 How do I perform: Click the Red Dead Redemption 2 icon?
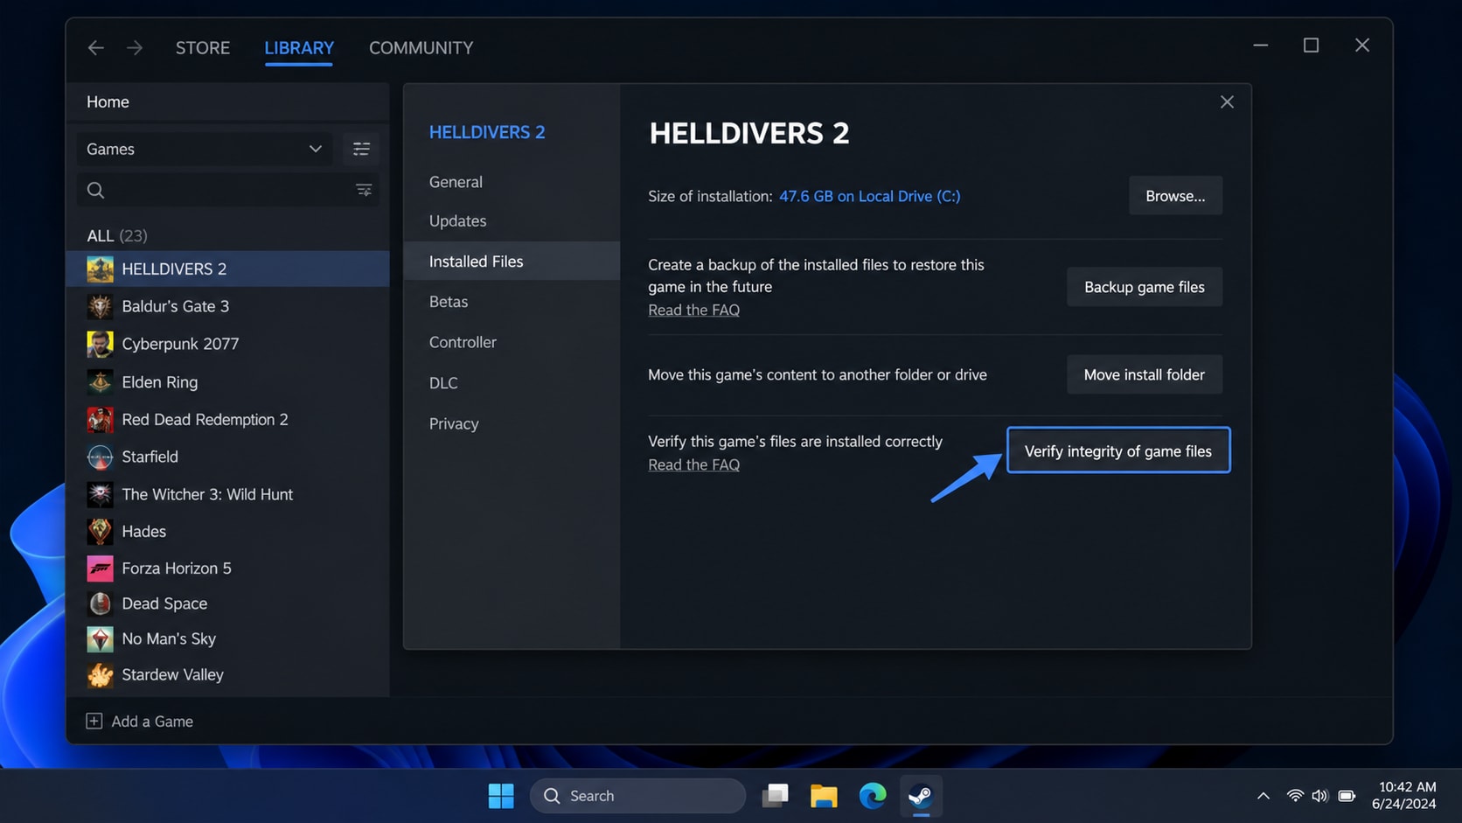tap(100, 420)
